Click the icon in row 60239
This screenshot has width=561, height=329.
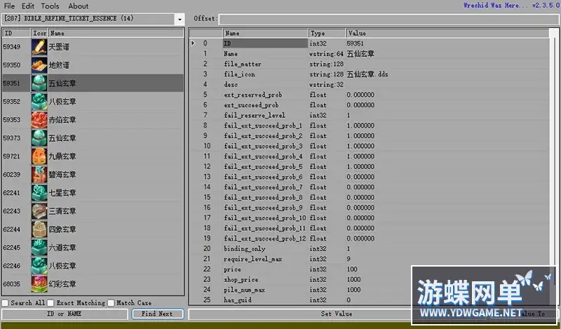point(39,175)
